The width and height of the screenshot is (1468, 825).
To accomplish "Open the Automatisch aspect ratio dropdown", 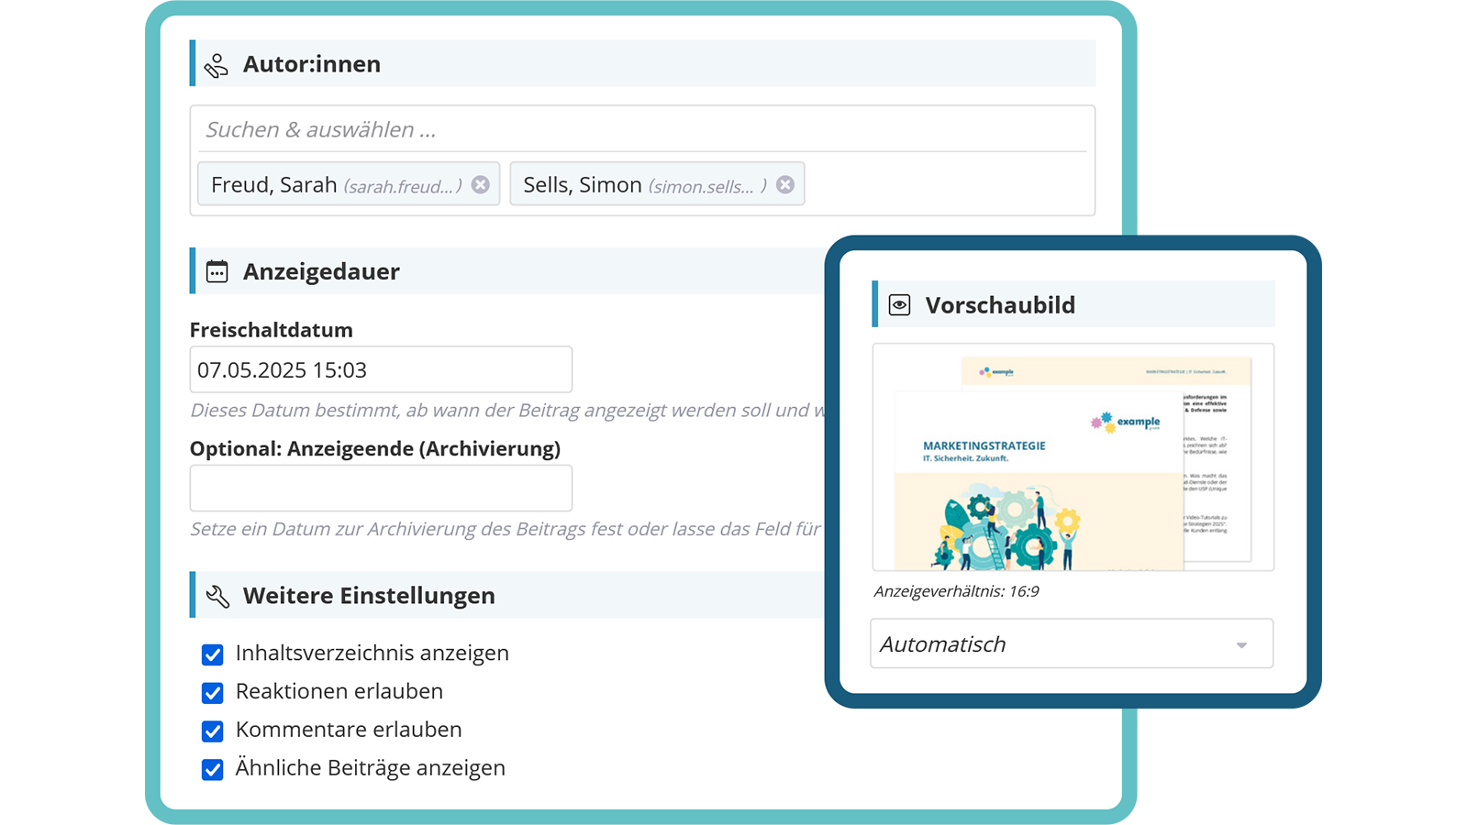I will [x=1072, y=643].
